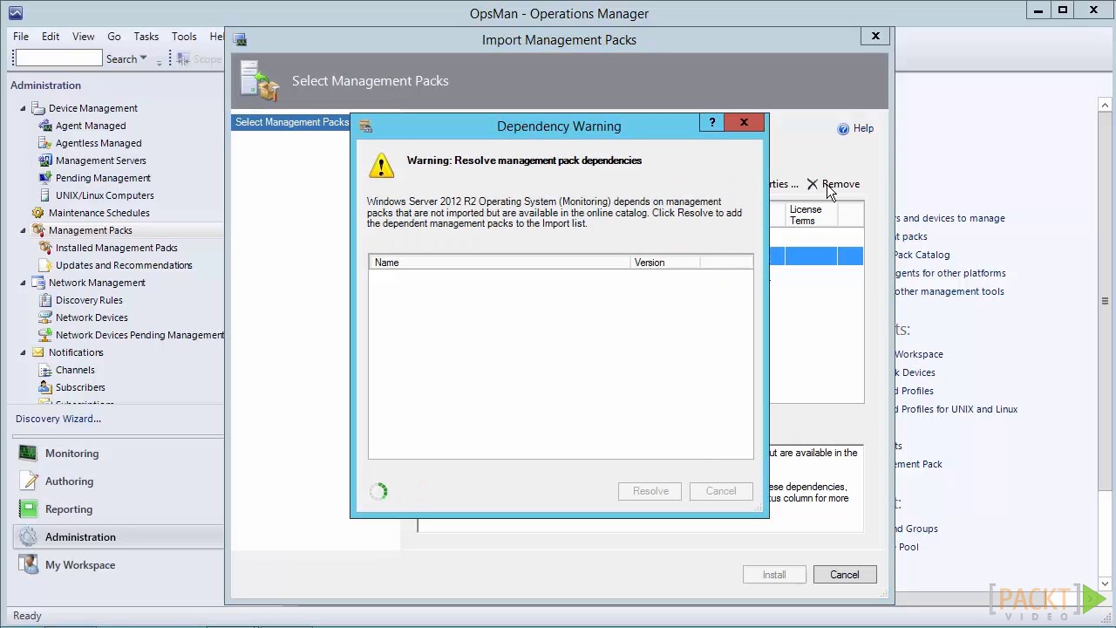1116x628 pixels.
Task: Click the Network Management icon
Action: tap(38, 283)
